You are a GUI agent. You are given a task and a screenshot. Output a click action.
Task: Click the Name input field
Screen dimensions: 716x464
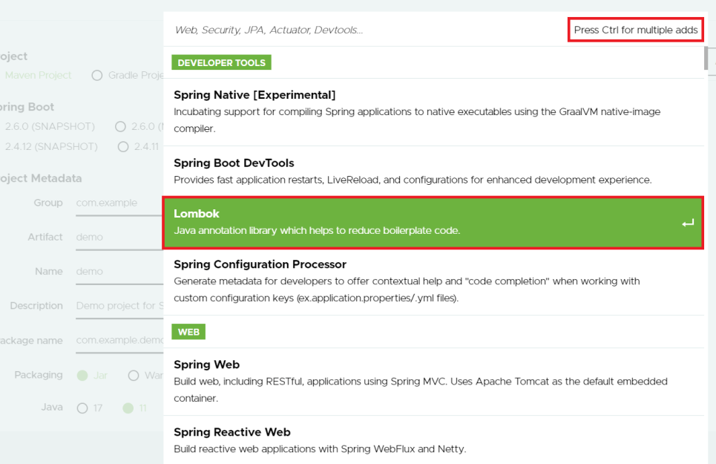click(x=119, y=272)
